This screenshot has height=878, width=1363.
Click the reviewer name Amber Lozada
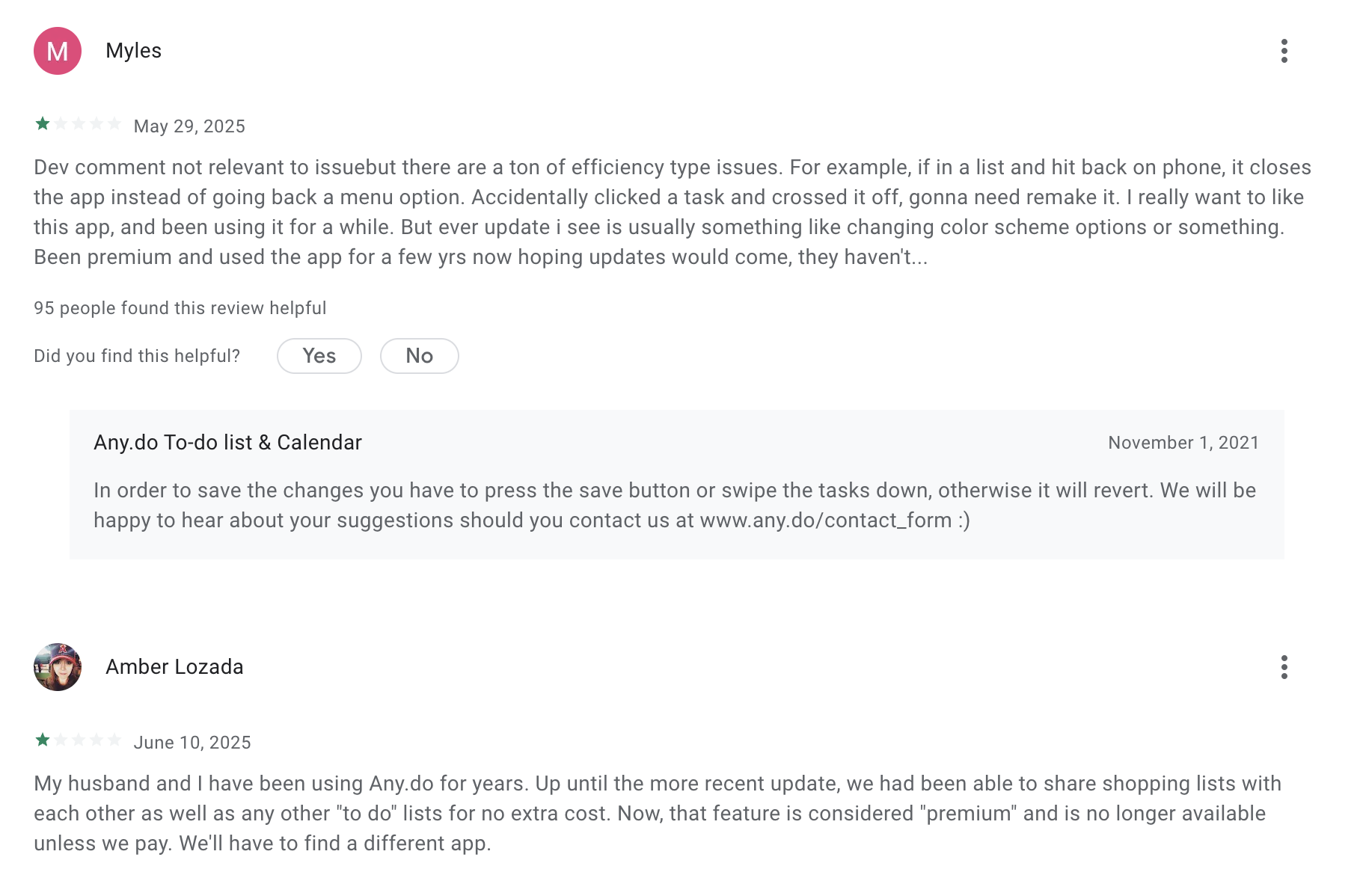coord(175,666)
